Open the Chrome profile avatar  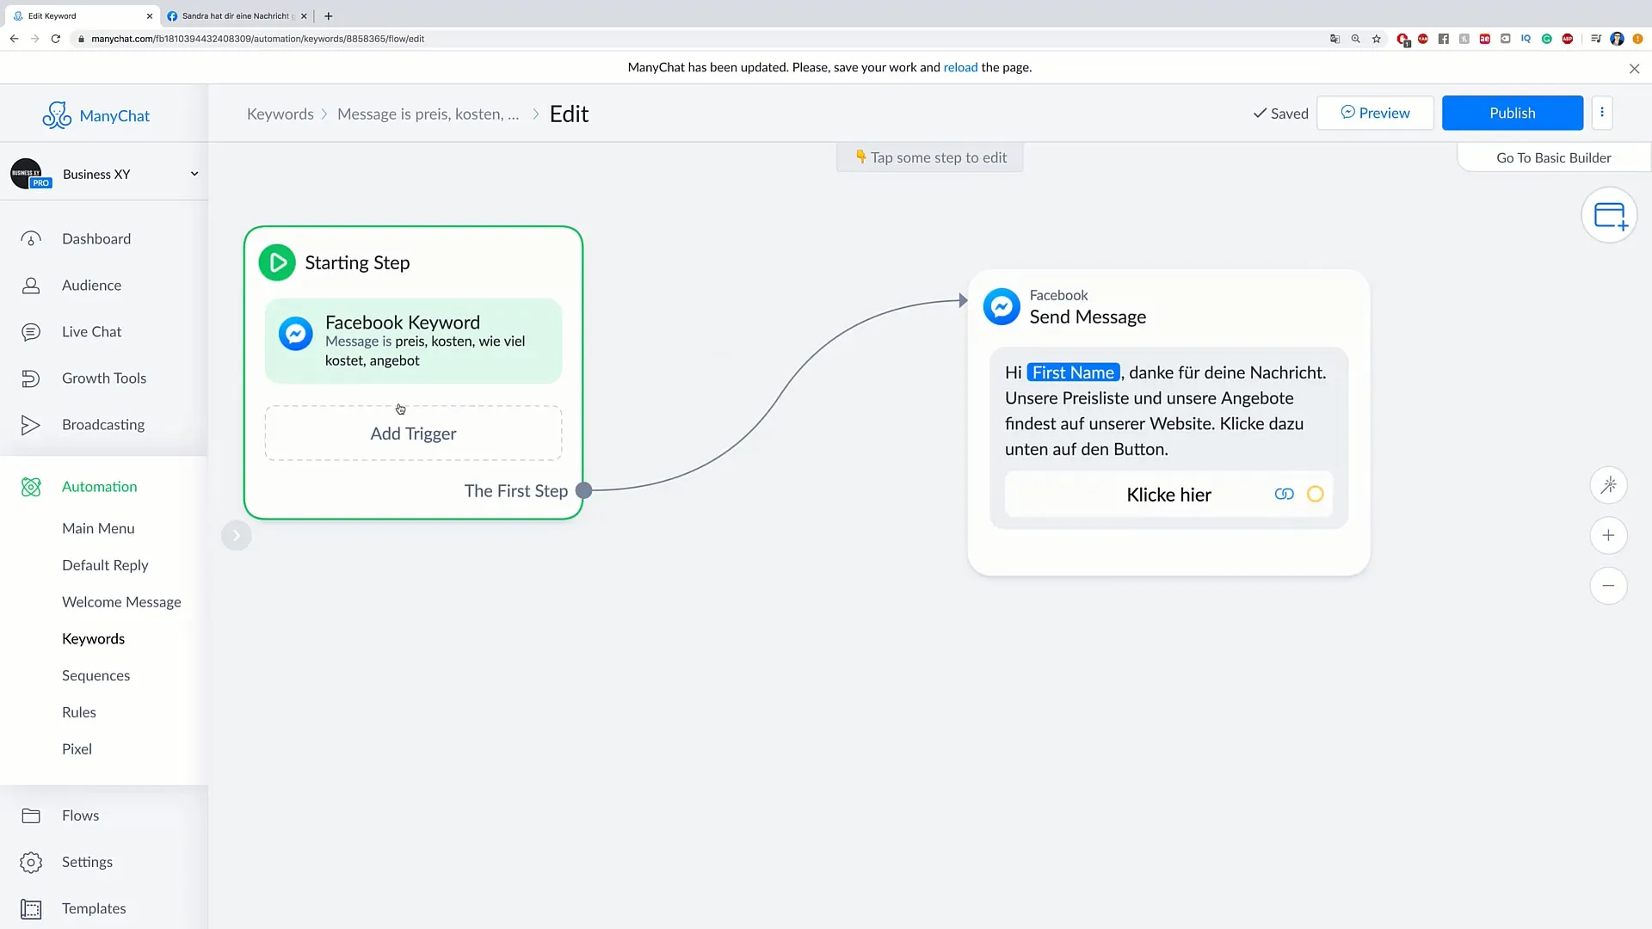click(1617, 39)
